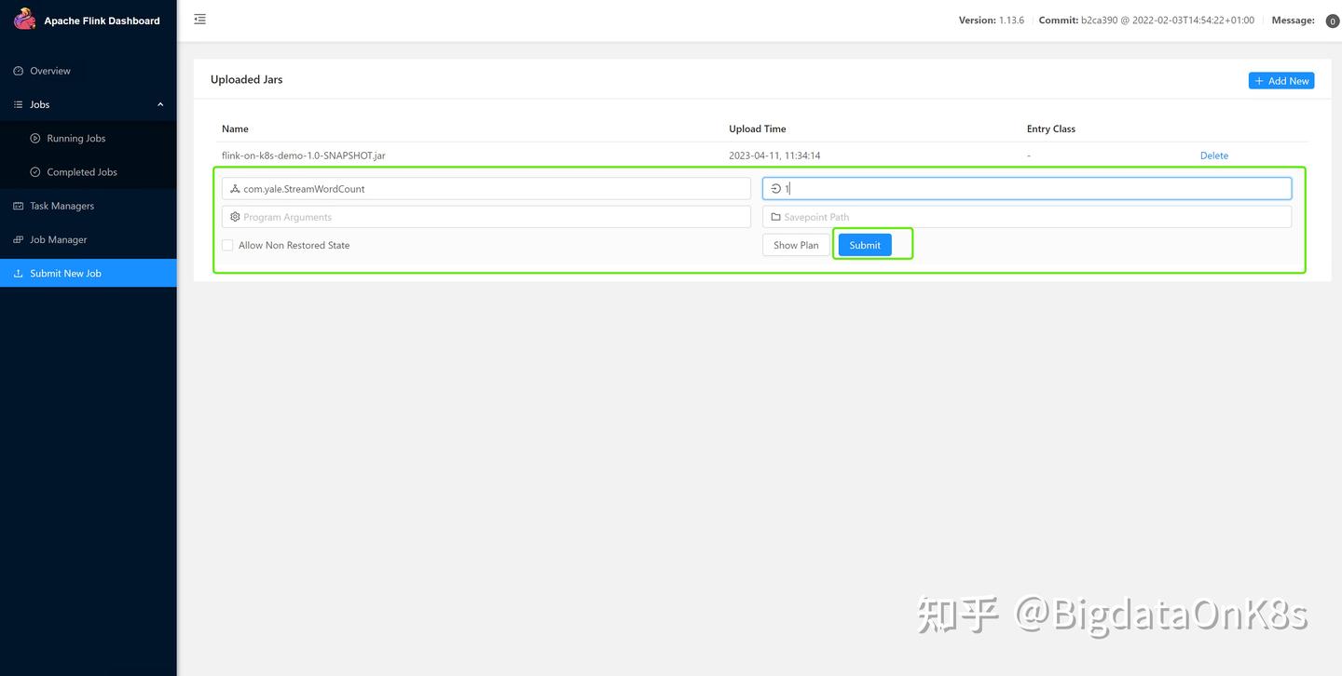
Task: Collapse the Jobs section chevron
Action: click(x=159, y=103)
